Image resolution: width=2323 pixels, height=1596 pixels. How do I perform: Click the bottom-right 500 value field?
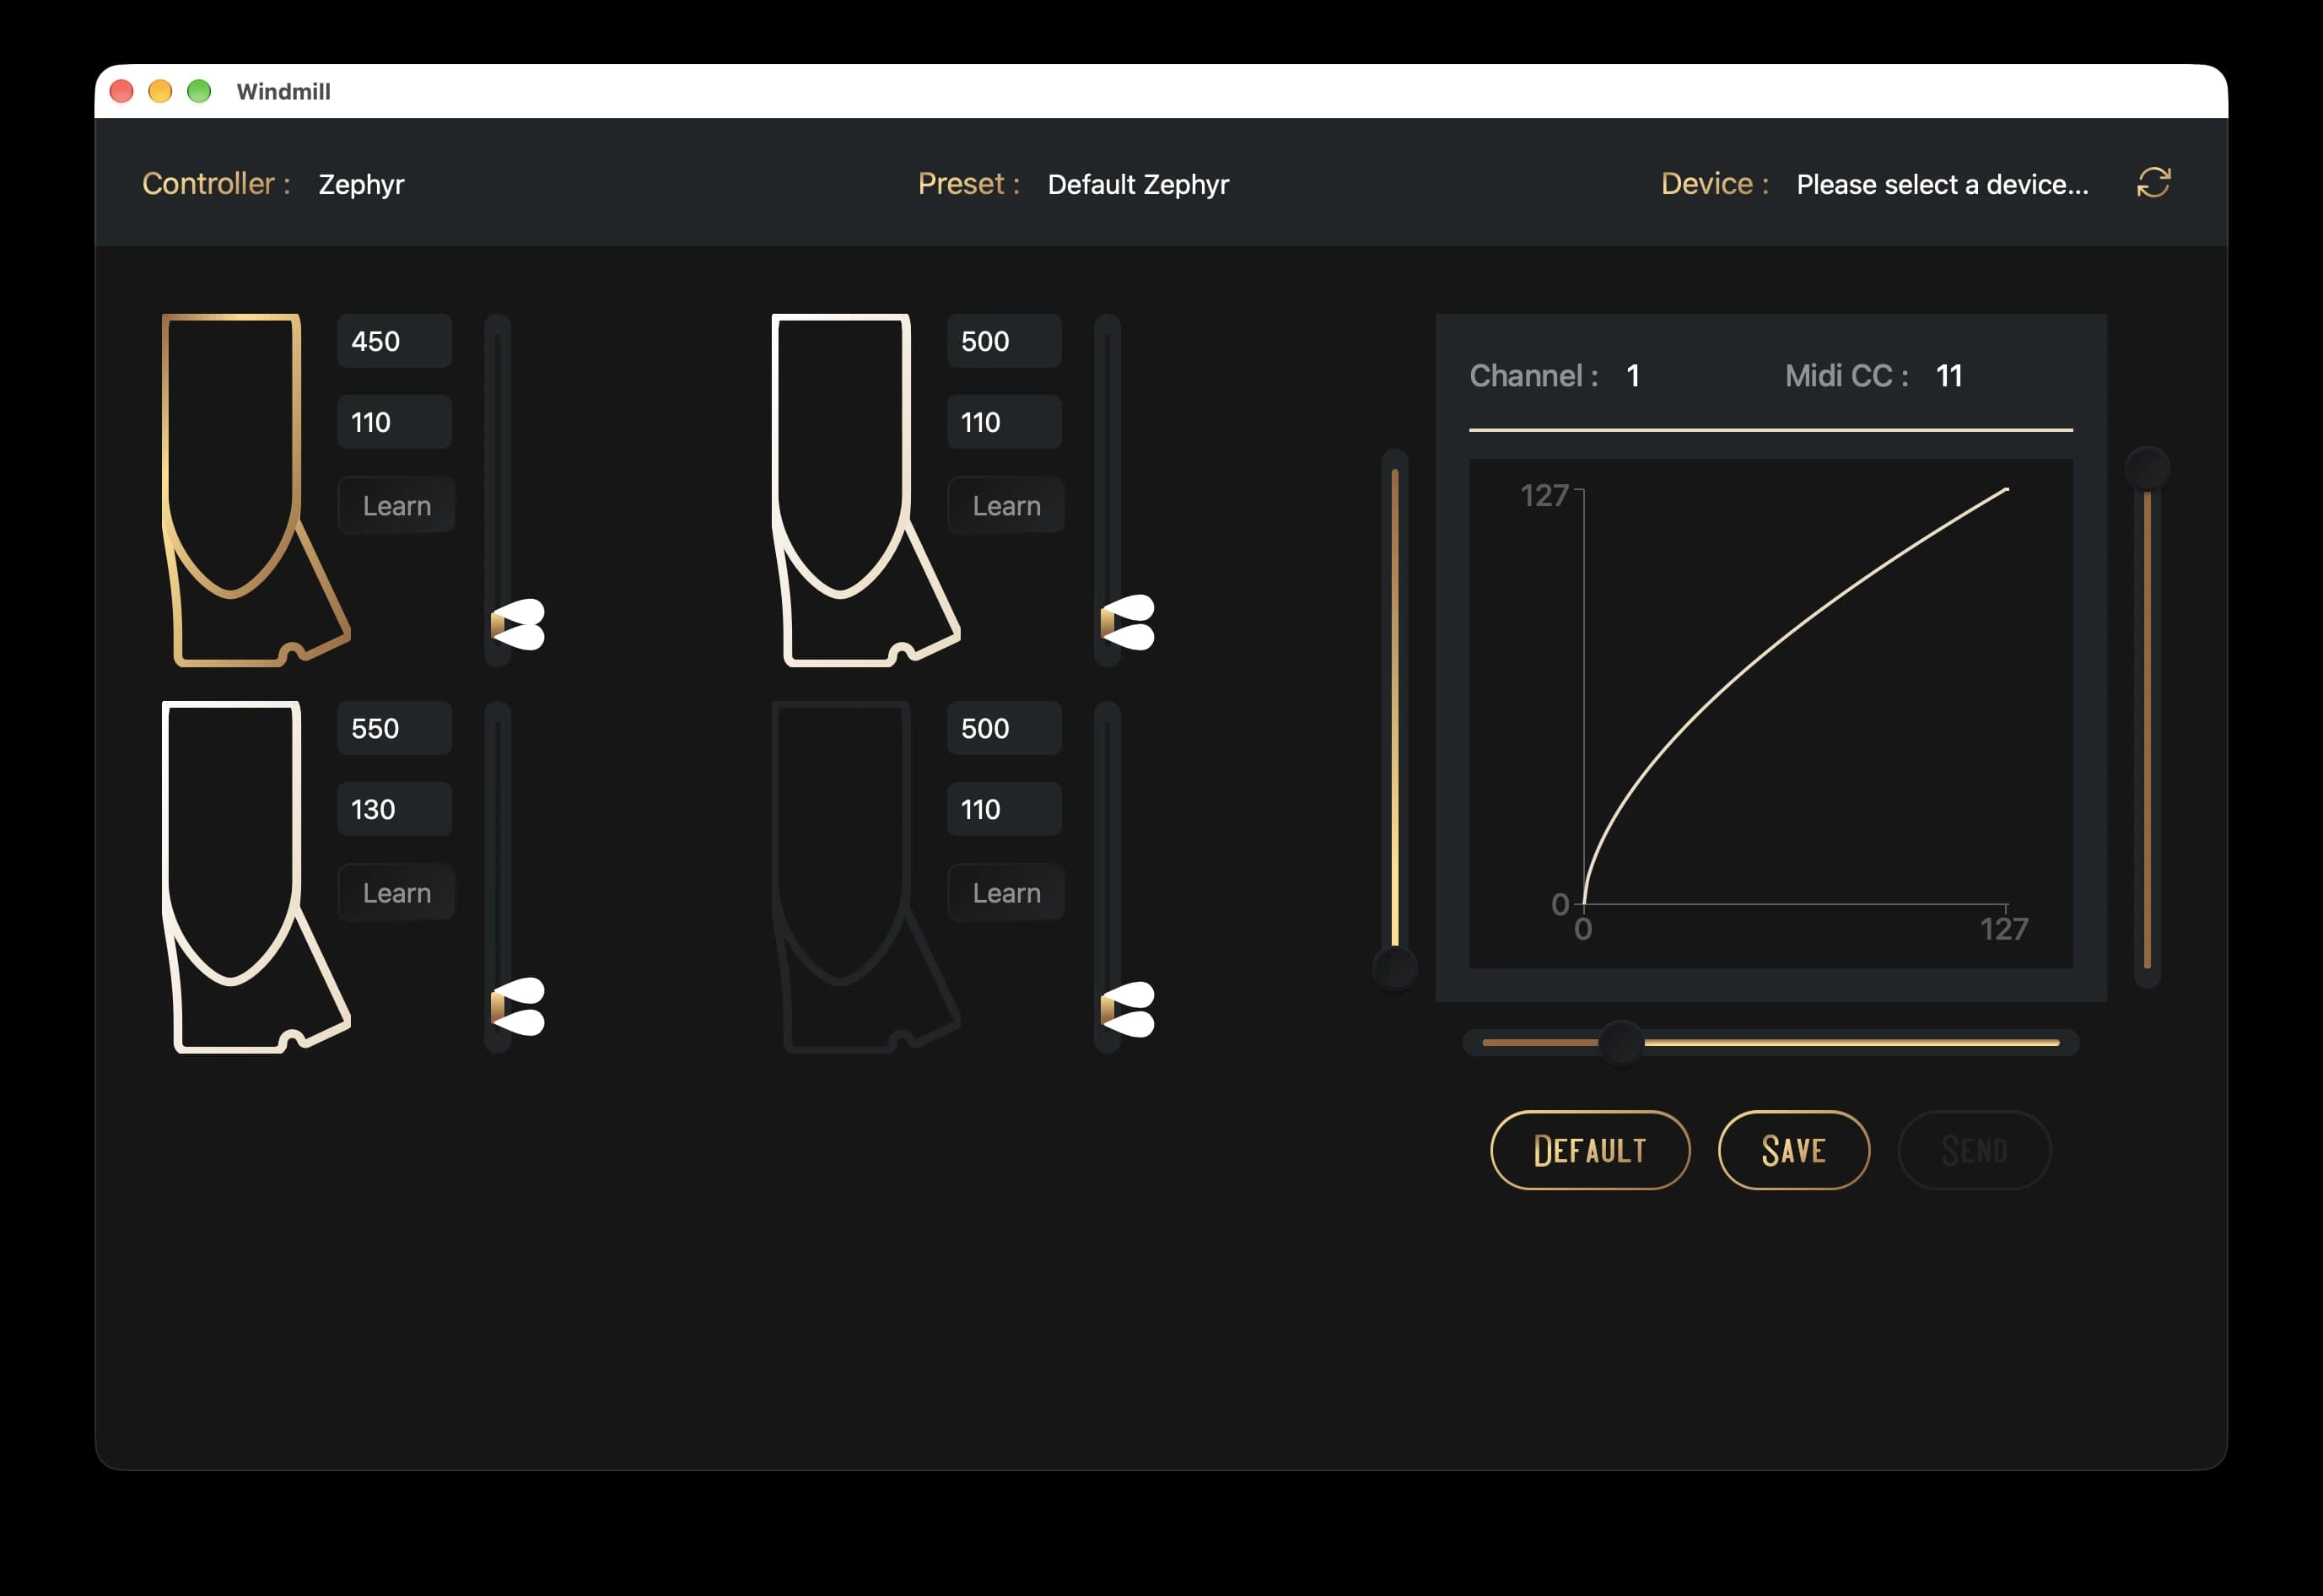[x=1004, y=728]
